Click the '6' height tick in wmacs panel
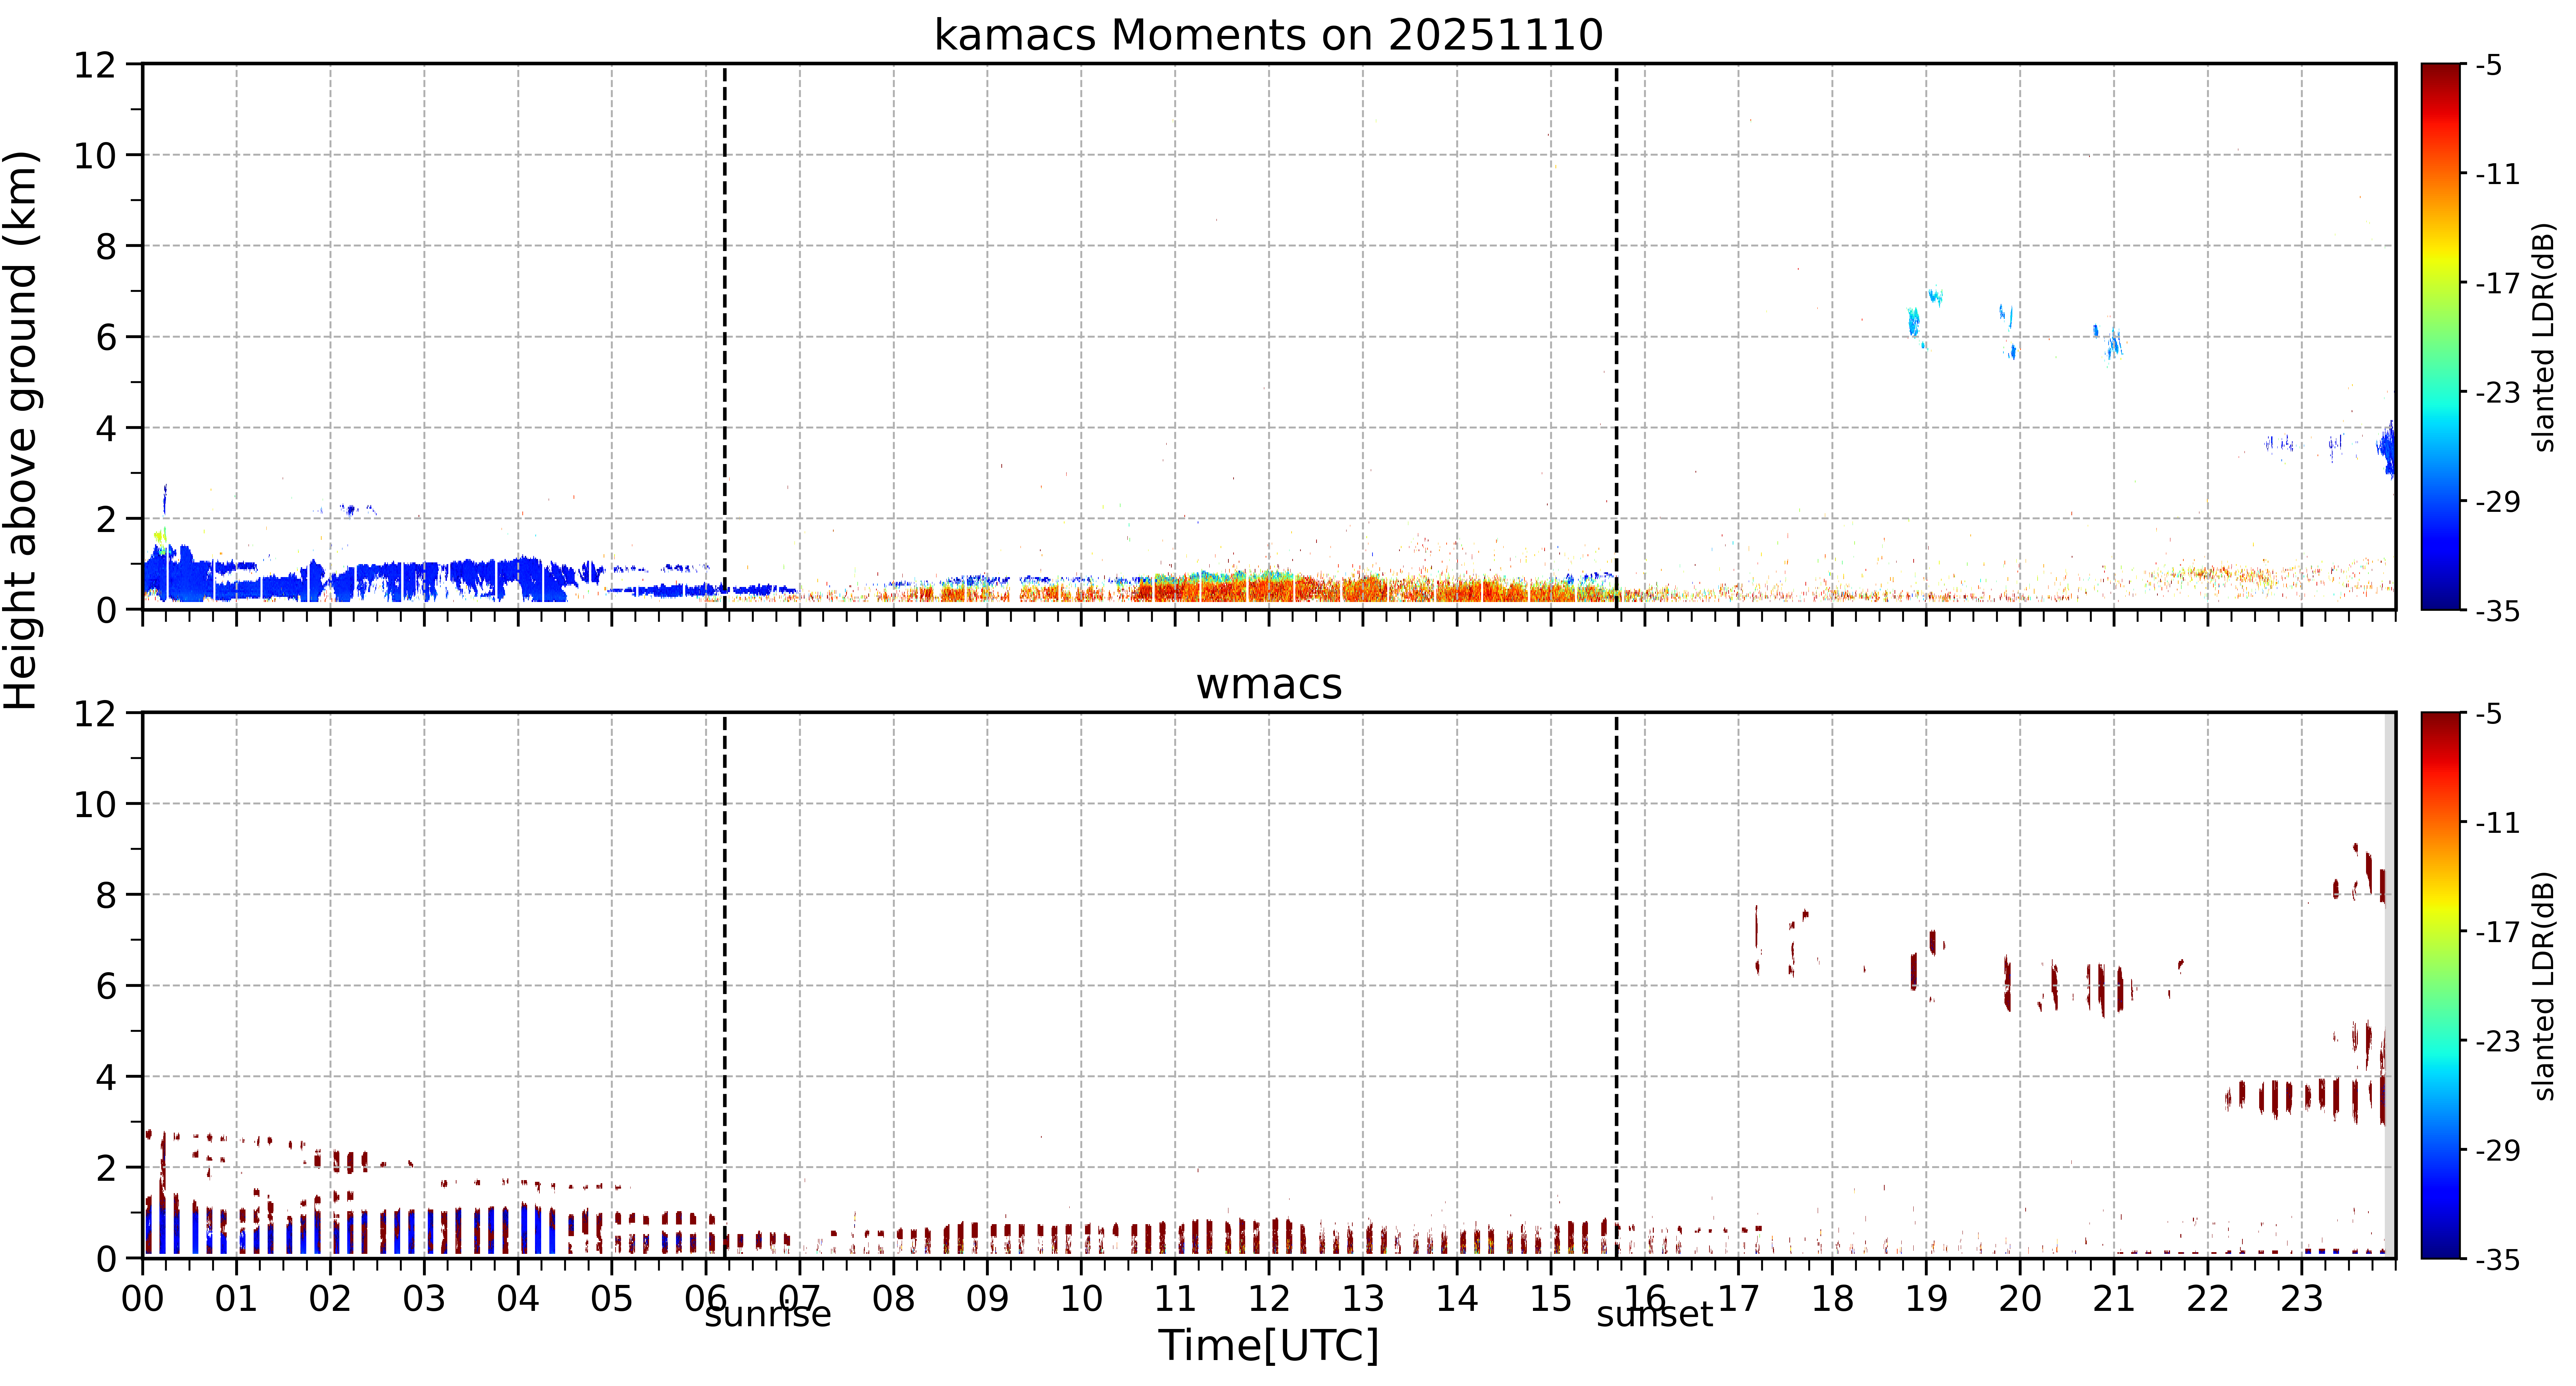Screen dimensions: 2576x1386 point(106,986)
